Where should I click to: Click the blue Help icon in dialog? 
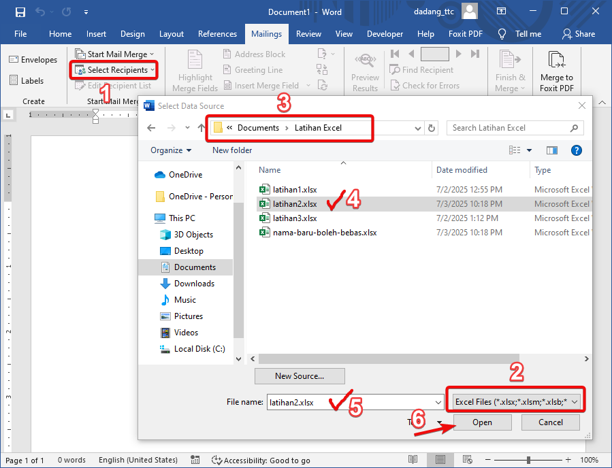[576, 150]
